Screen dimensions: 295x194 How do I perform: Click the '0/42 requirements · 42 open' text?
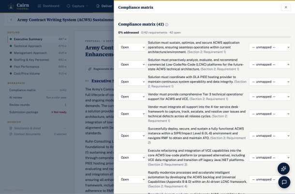[161, 32]
